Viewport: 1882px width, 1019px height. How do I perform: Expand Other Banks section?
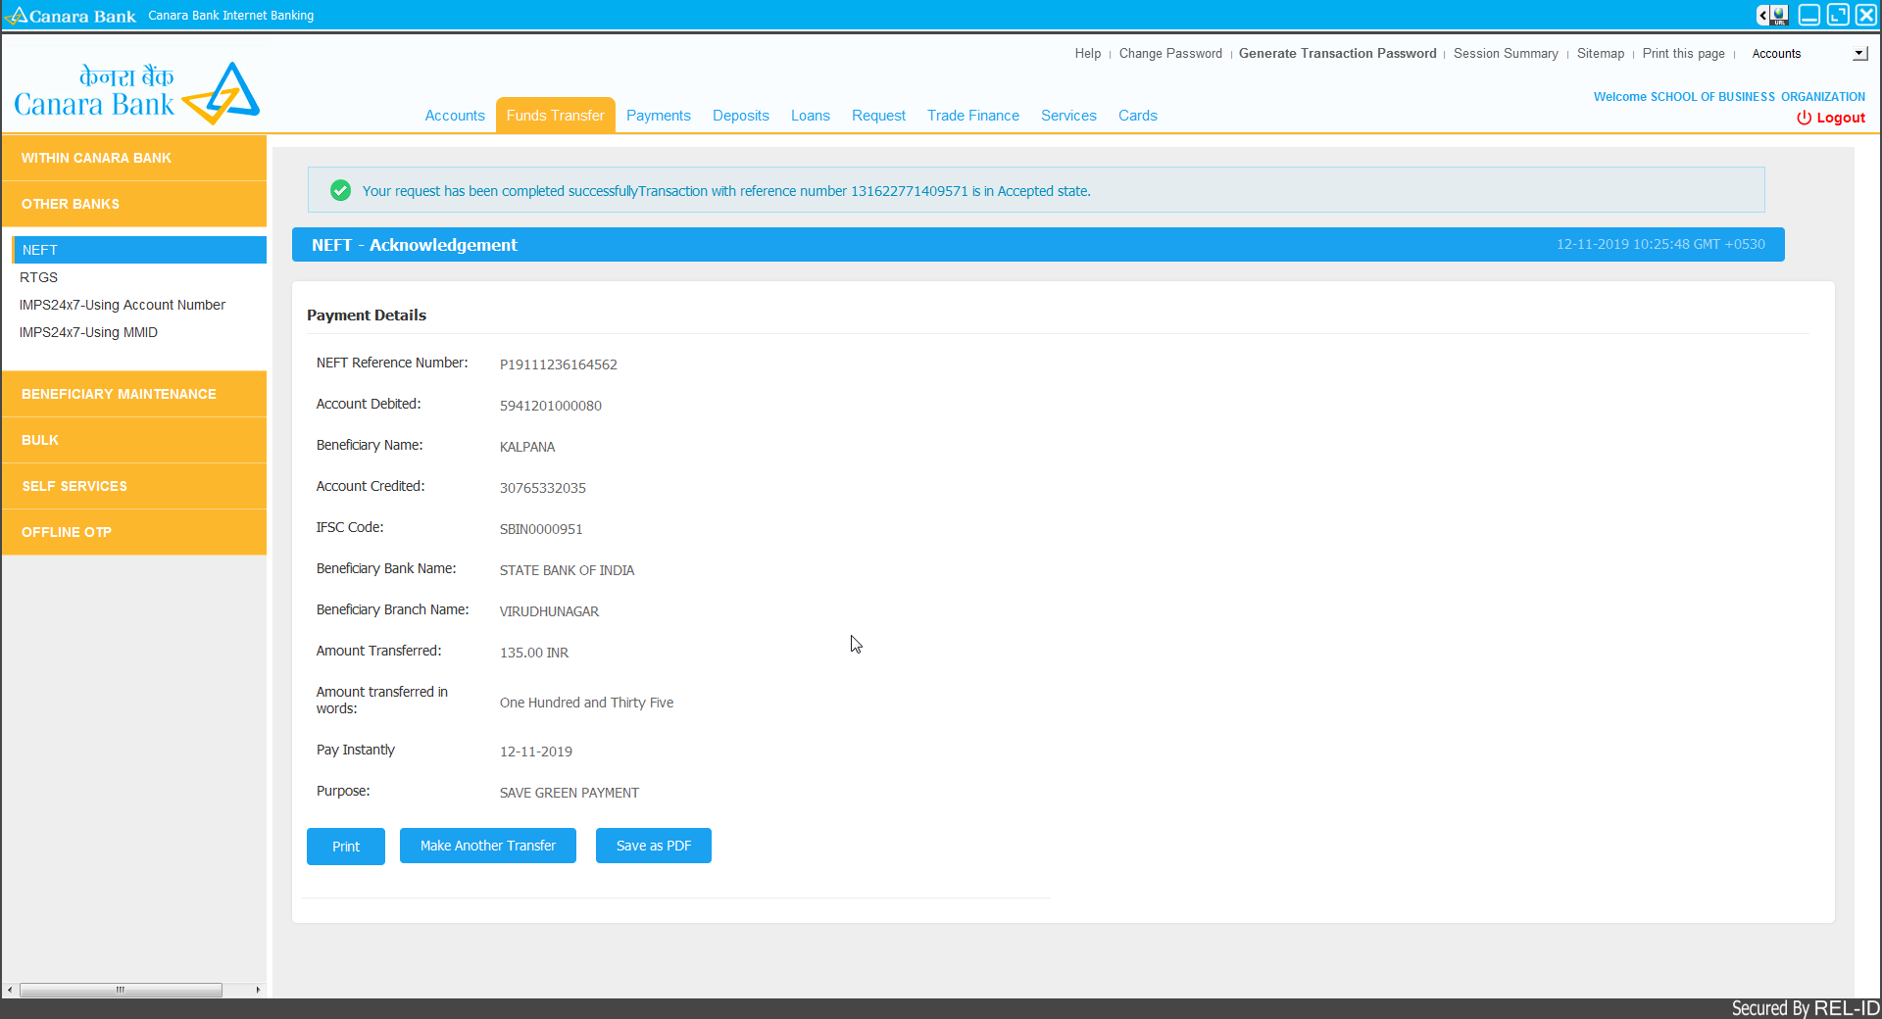pos(134,204)
